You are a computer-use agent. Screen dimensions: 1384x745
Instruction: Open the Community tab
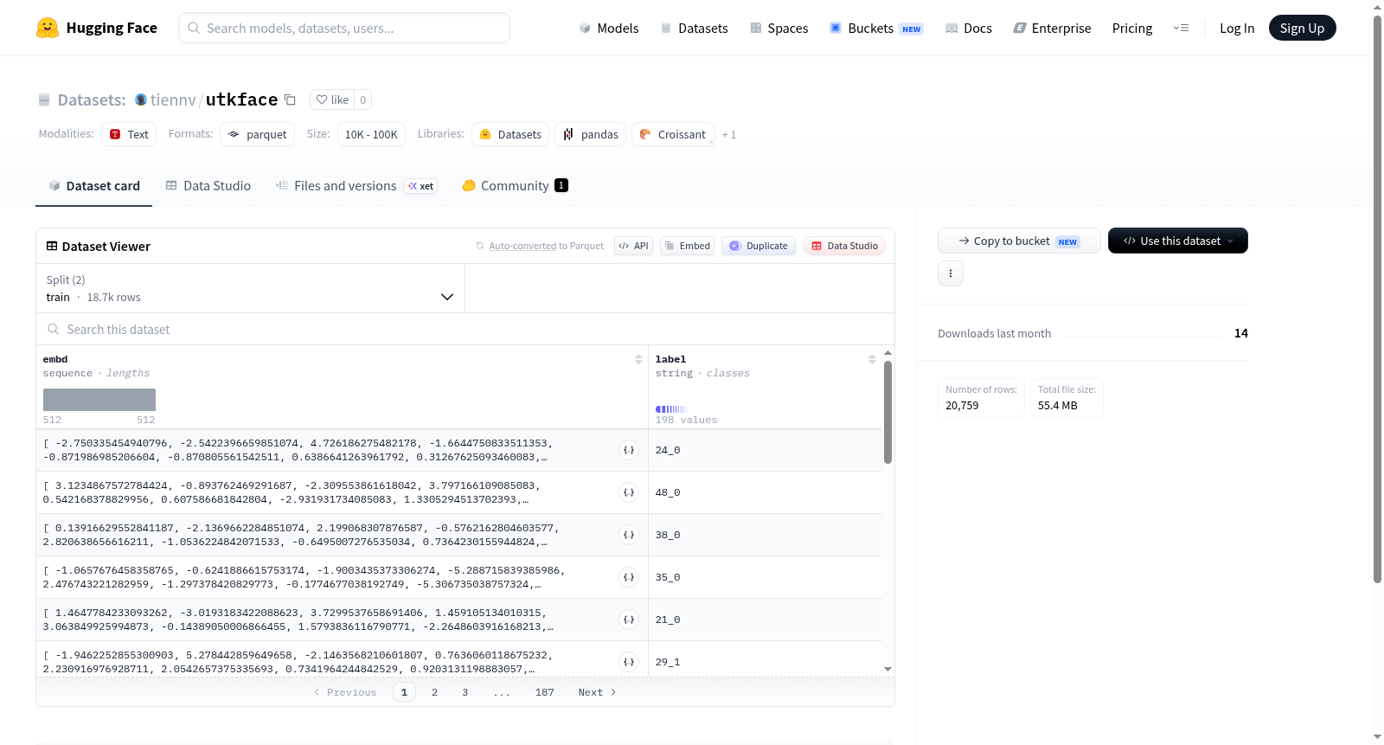coord(515,186)
